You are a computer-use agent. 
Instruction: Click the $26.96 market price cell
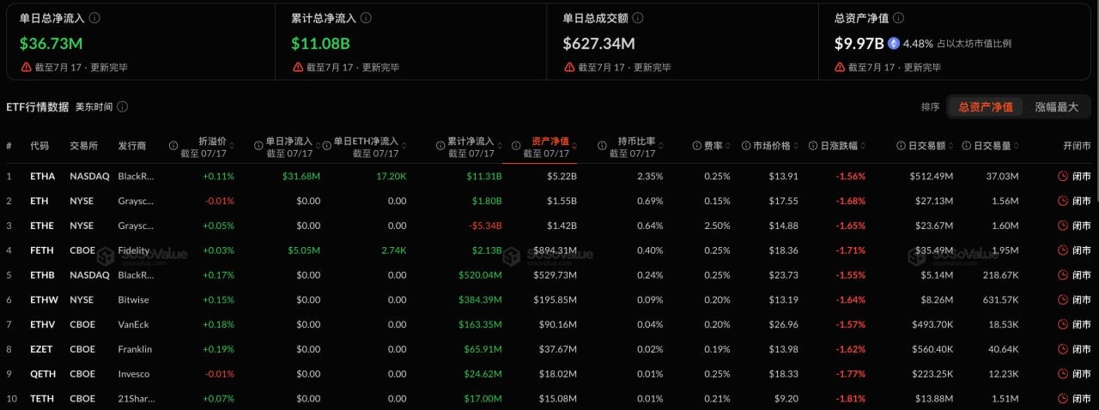(x=784, y=324)
